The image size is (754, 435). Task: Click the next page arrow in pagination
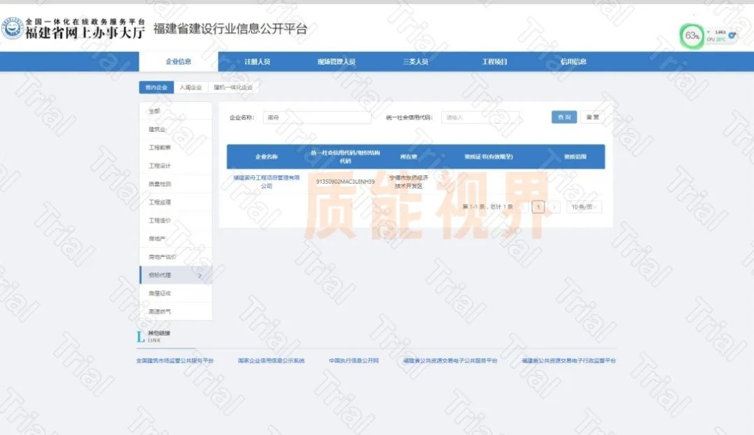click(554, 207)
